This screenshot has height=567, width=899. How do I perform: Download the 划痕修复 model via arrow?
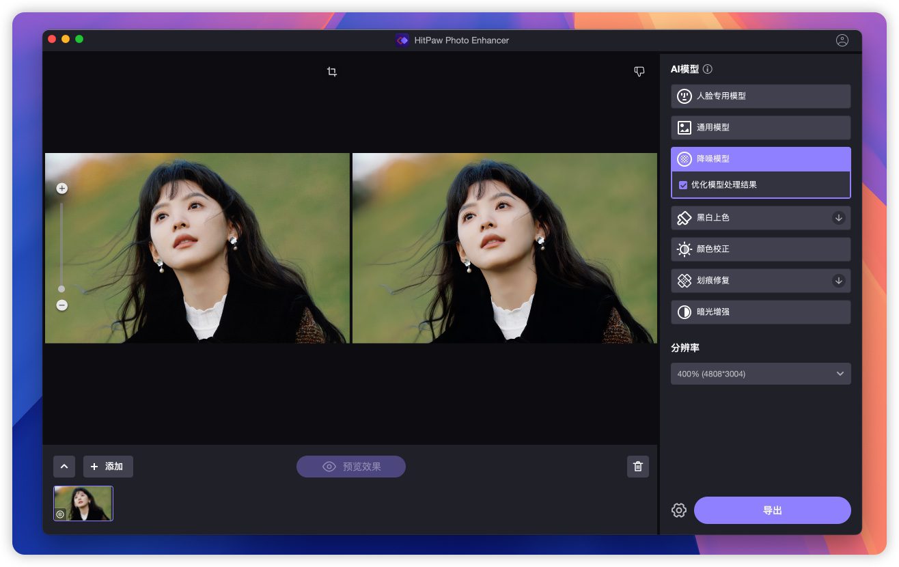pos(838,281)
